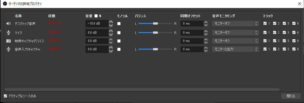Click balance slider handle for マイク
Screen dimensions: 304x103
point(155,33)
